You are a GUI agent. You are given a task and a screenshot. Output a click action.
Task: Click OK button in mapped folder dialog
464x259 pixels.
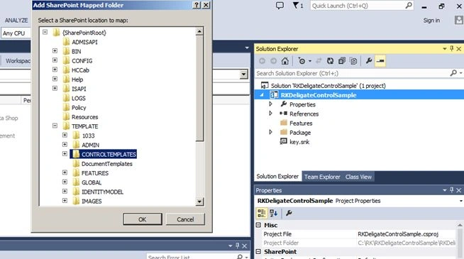pos(143,219)
